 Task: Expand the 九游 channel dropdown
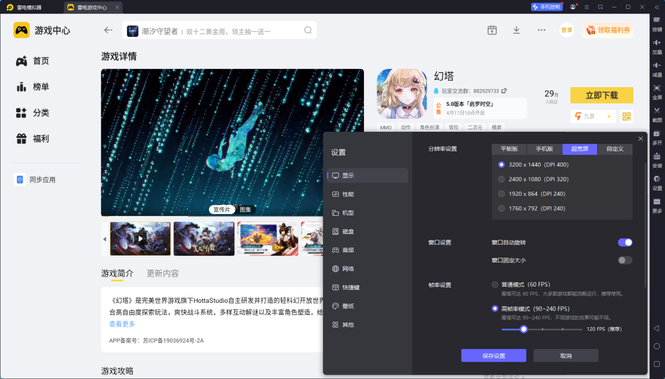click(x=609, y=117)
